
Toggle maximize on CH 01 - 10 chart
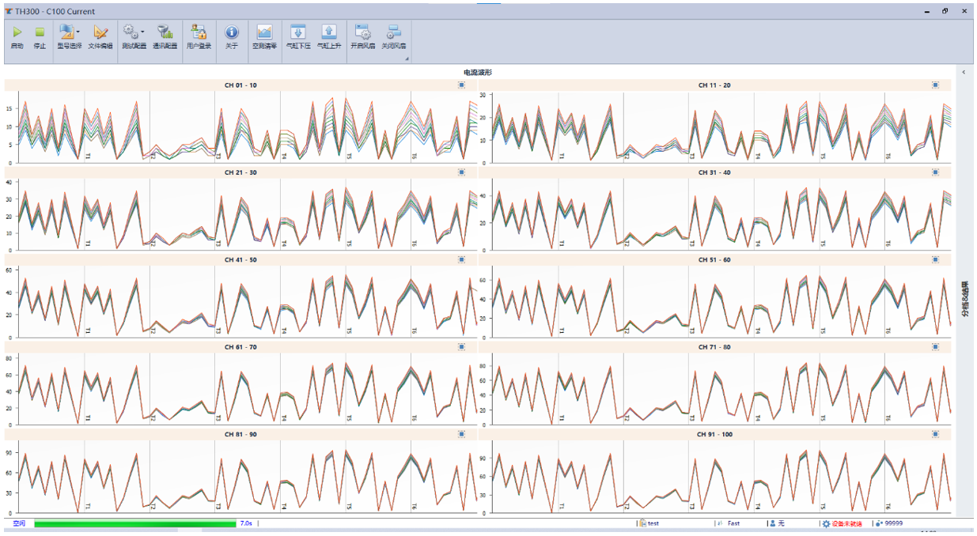[x=461, y=85]
